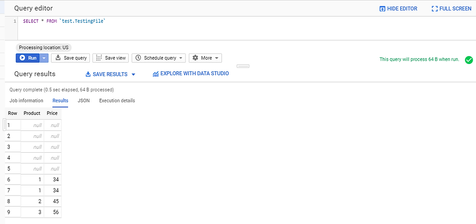This screenshot has width=476, height=224.
Task: Select the Results tab
Action: tap(60, 101)
